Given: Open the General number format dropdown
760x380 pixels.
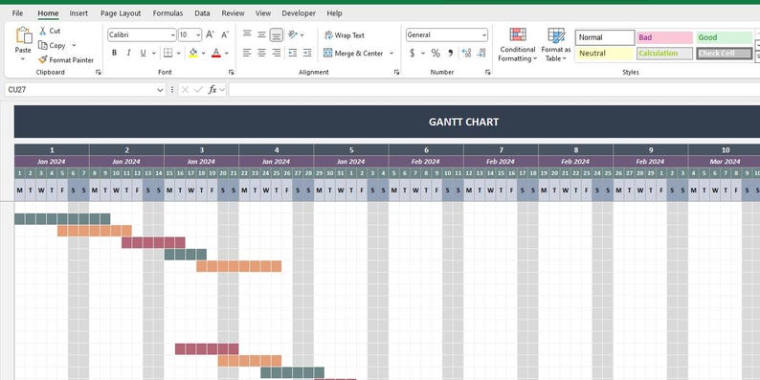Looking at the screenshot, I should [x=484, y=34].
